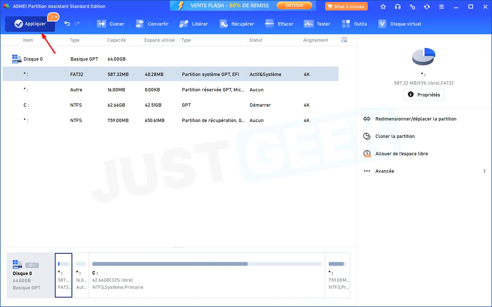Sort by Alignement column header
This screenshot has width=492, height=307.
coord(315,40)
